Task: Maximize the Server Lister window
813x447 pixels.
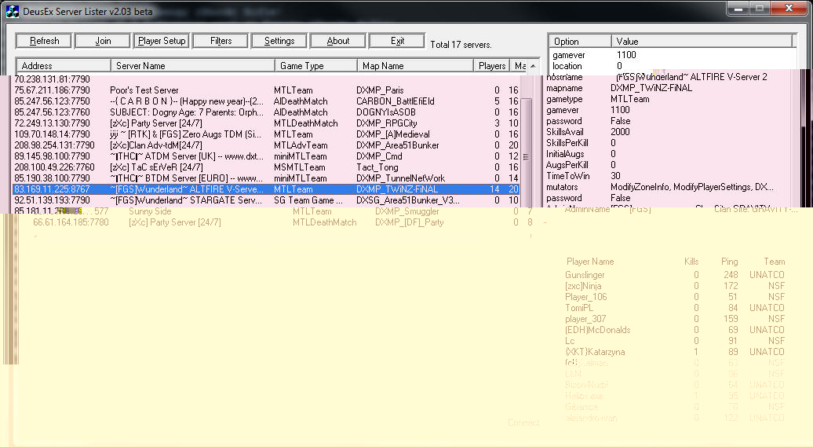Action: [759, 9]
